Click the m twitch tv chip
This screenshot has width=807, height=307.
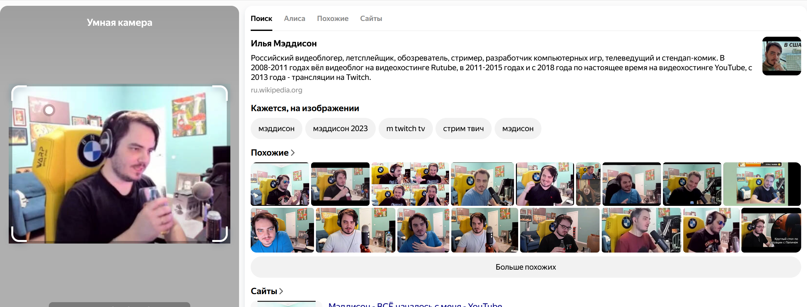pyautogui.click(x=406, y=129)
